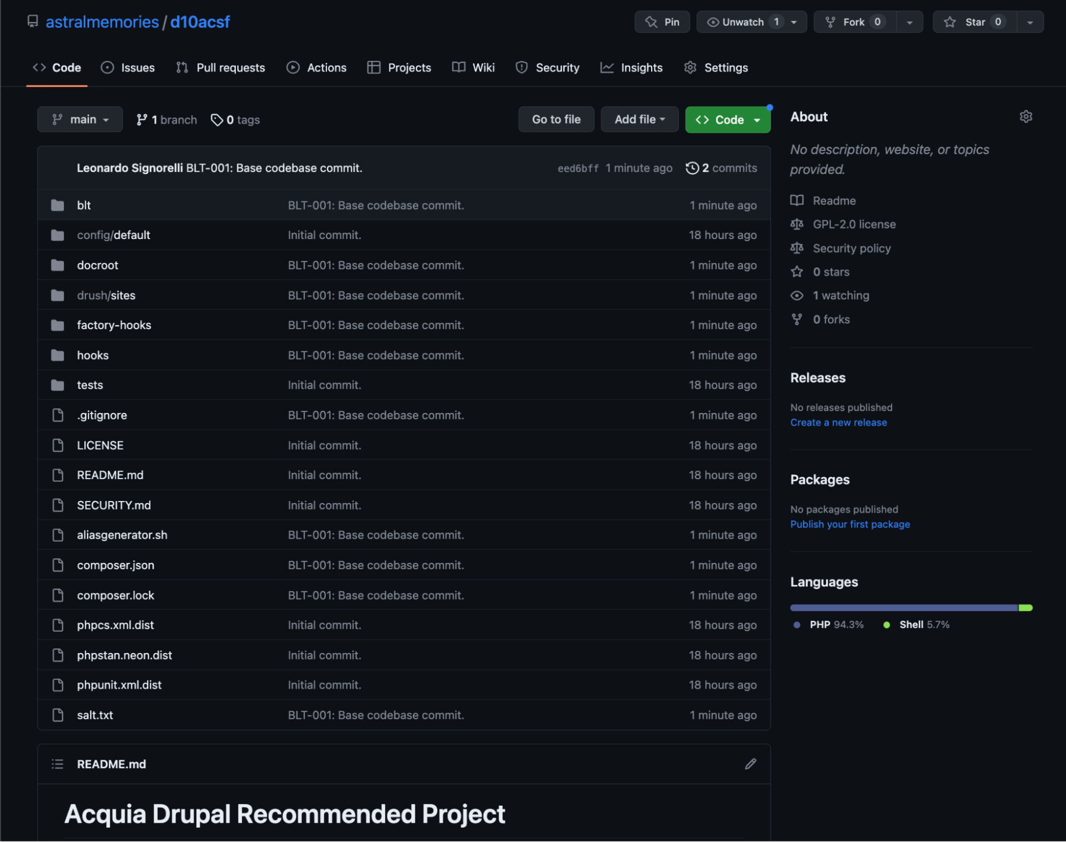Screen dimensions: 1066x842
Task: Click the Shell 5.7% language legend
Action: 917,625
